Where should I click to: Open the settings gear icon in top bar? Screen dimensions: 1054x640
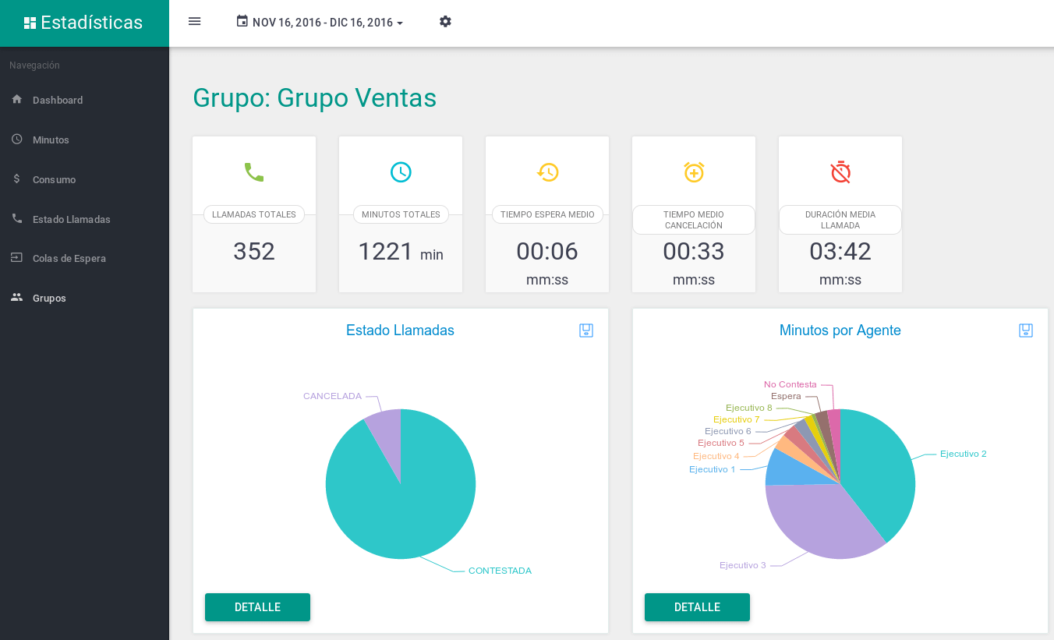pyautogui.click(x=445, y=21)
